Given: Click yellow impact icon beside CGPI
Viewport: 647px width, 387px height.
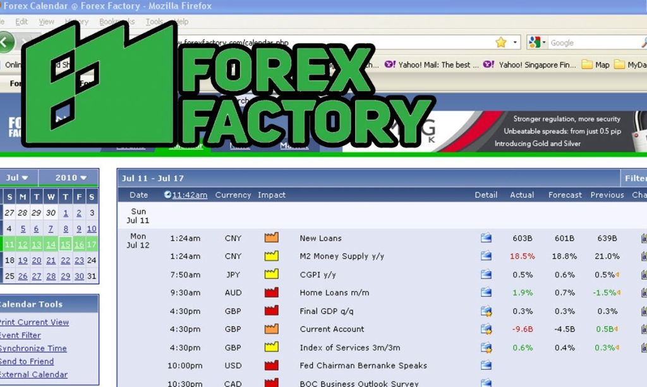Looking at the screenshot, I should pyautogui.click(x=272, y=275).
